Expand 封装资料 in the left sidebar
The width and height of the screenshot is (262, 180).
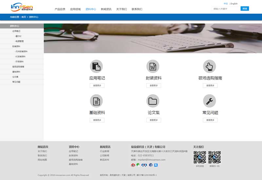click(16, 46)
